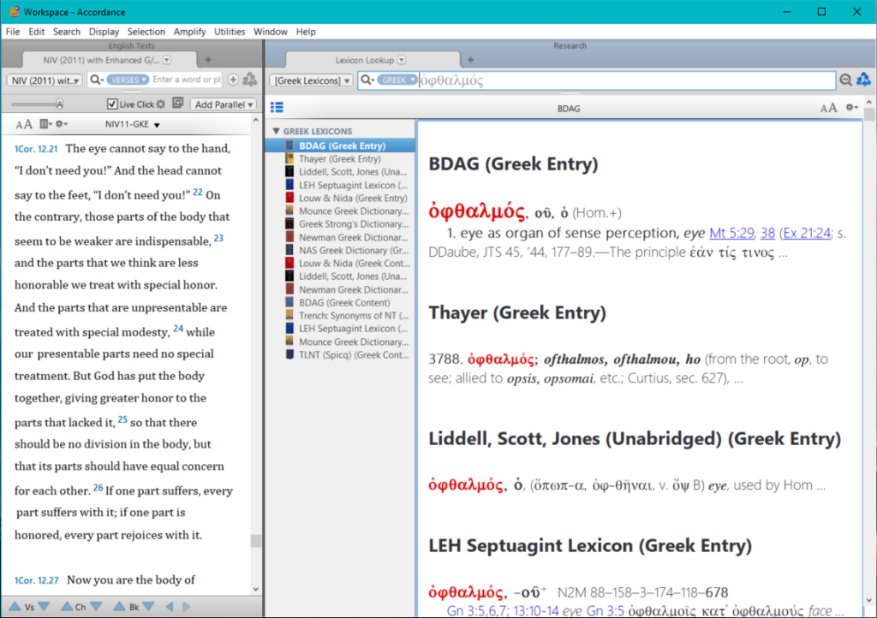Go to previous verse with Vs up arrow
877x618 pixels.
[15, 606]
